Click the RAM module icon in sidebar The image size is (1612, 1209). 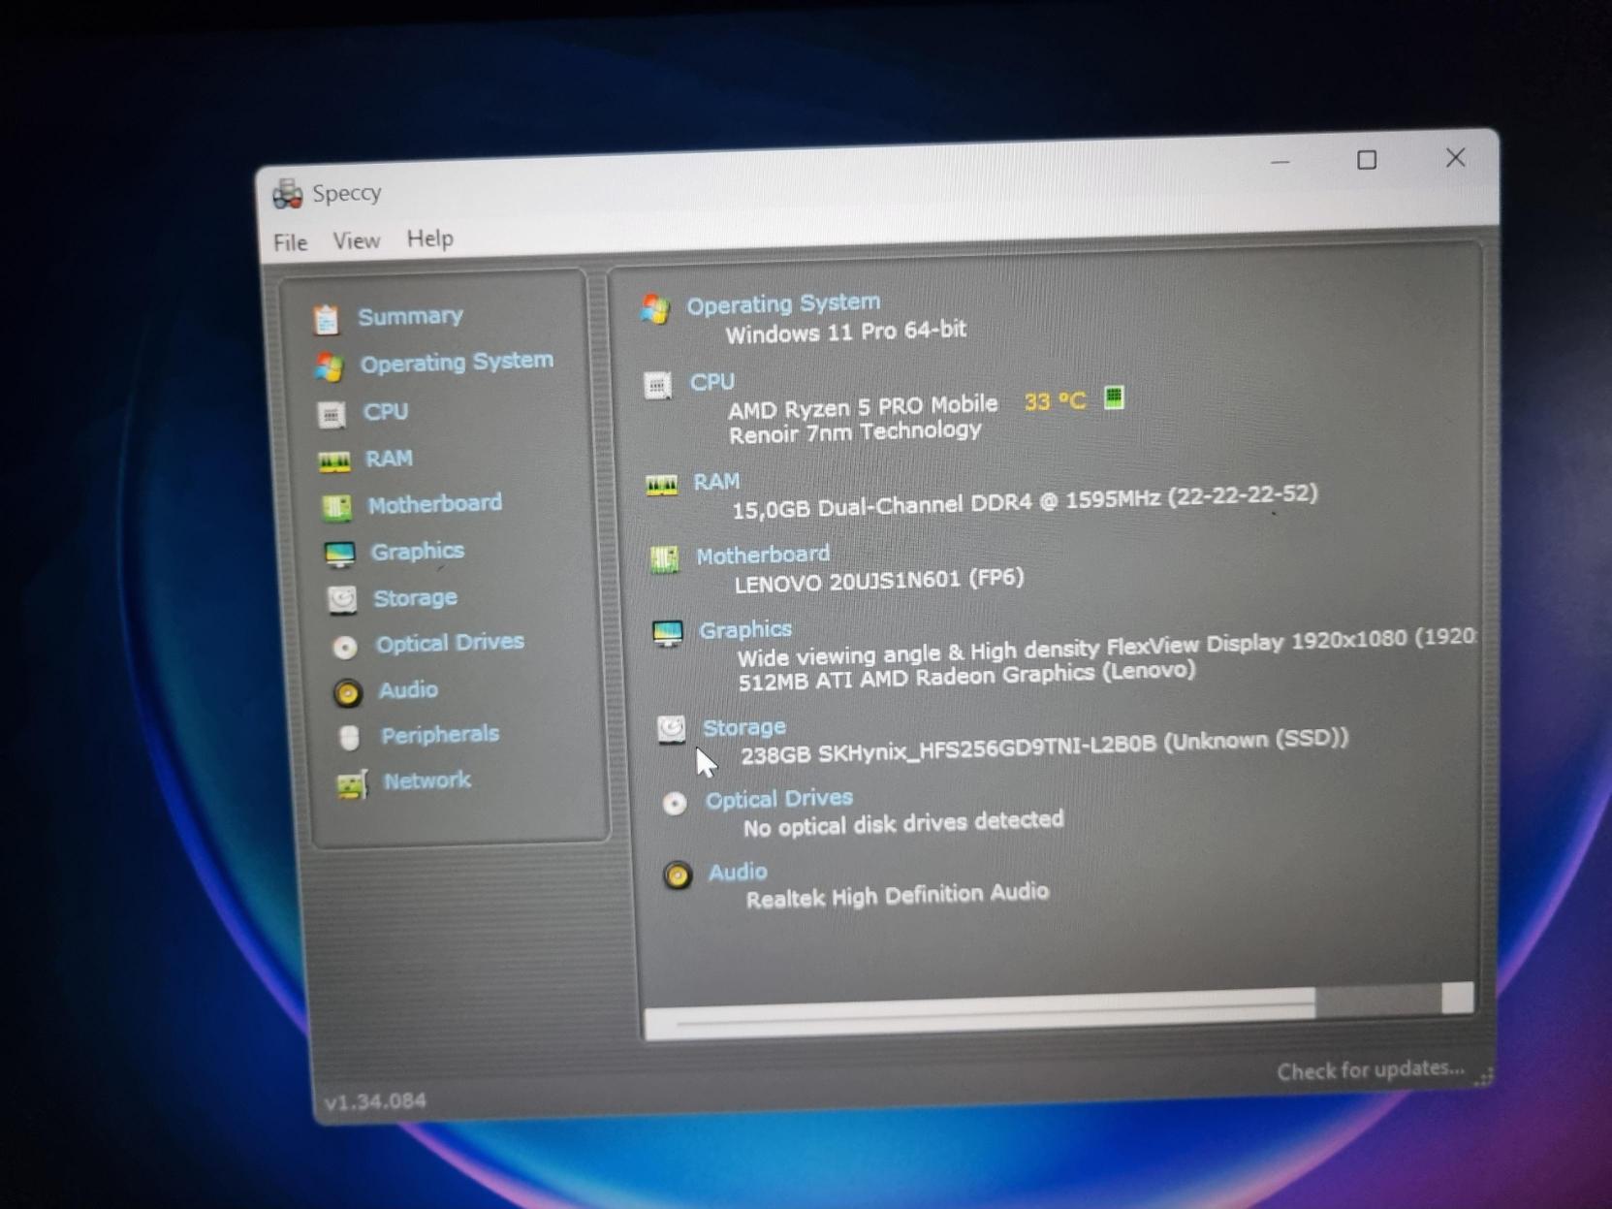point(334,461)
